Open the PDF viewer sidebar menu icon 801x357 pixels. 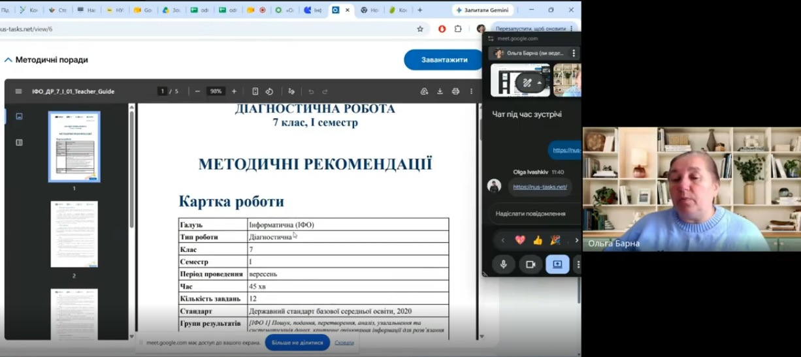(18, 91)
